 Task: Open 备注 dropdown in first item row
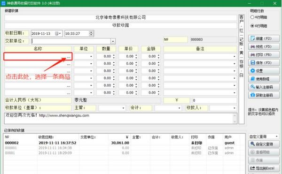click(x=234, y=56)
